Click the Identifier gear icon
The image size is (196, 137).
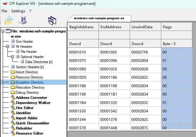[13, 113]
